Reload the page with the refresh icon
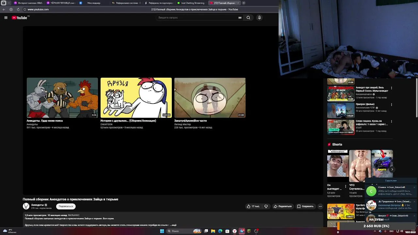 [18, 9]
